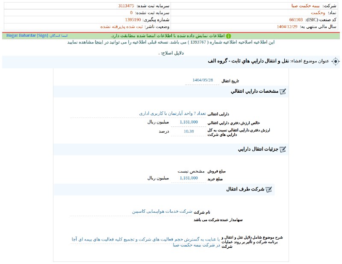Click the sale amount text مشخص نیست
This screenshot has height=264, width=342.
click(191, 171)
